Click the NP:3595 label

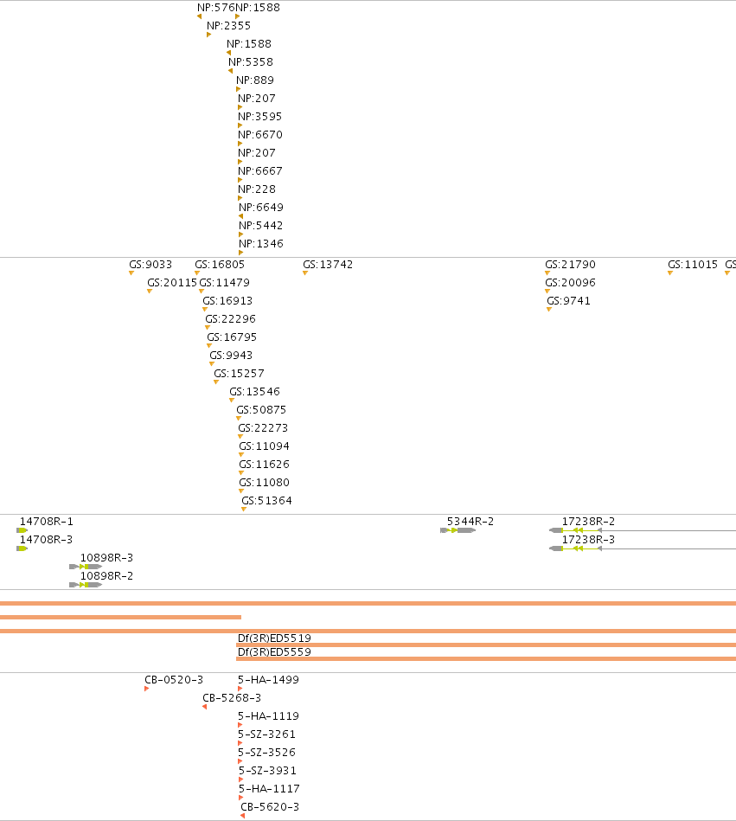pos(259,116)
